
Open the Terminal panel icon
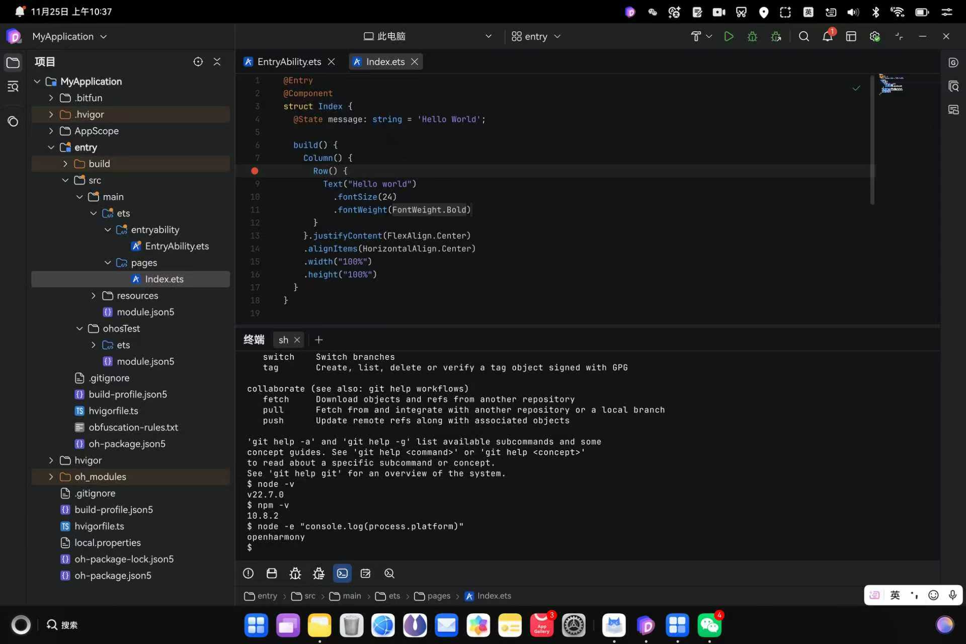343,574
